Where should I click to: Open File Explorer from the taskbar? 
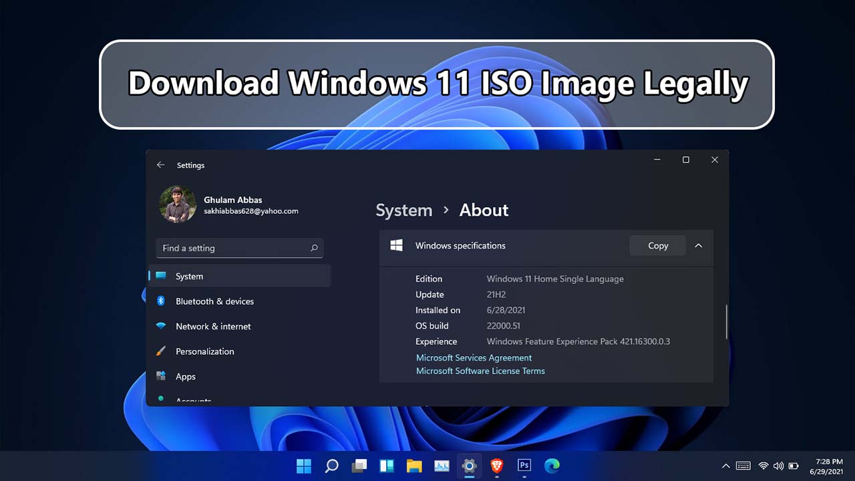pyautogui.click(x=414, y=466)
